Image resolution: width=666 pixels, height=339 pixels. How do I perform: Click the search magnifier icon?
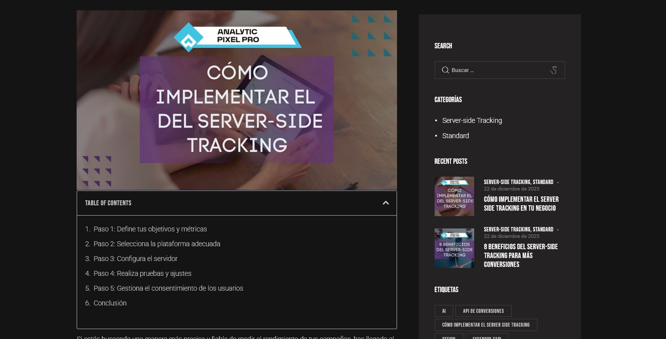point(445,70)
